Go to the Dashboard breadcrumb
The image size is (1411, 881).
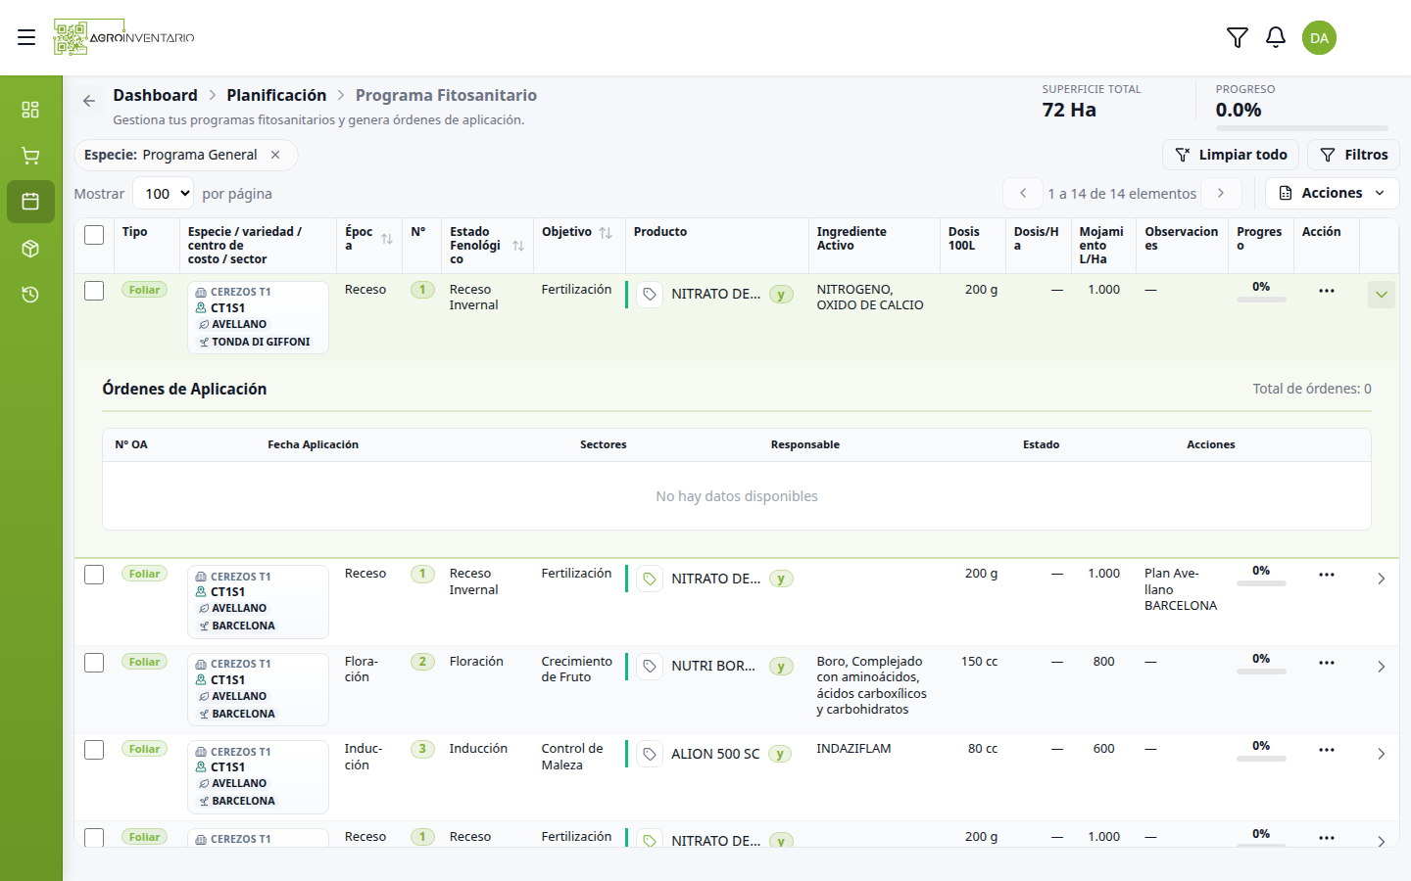pyautogui.click(x=155, y=95)
